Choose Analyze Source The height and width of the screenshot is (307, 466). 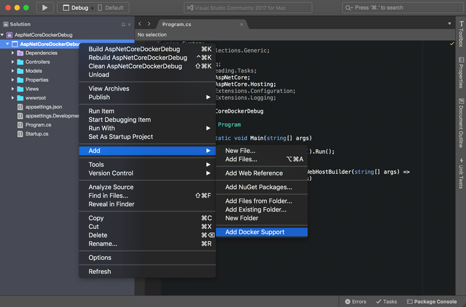coord(147,187)
